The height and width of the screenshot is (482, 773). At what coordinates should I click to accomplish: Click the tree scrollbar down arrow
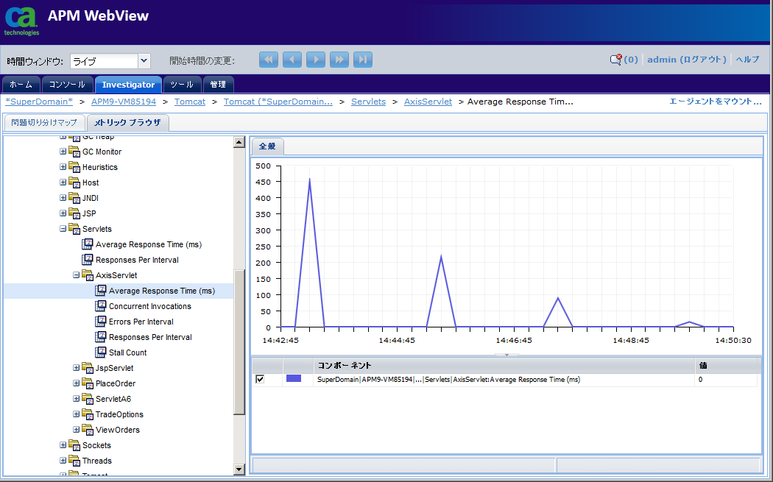tap(239, 469)
